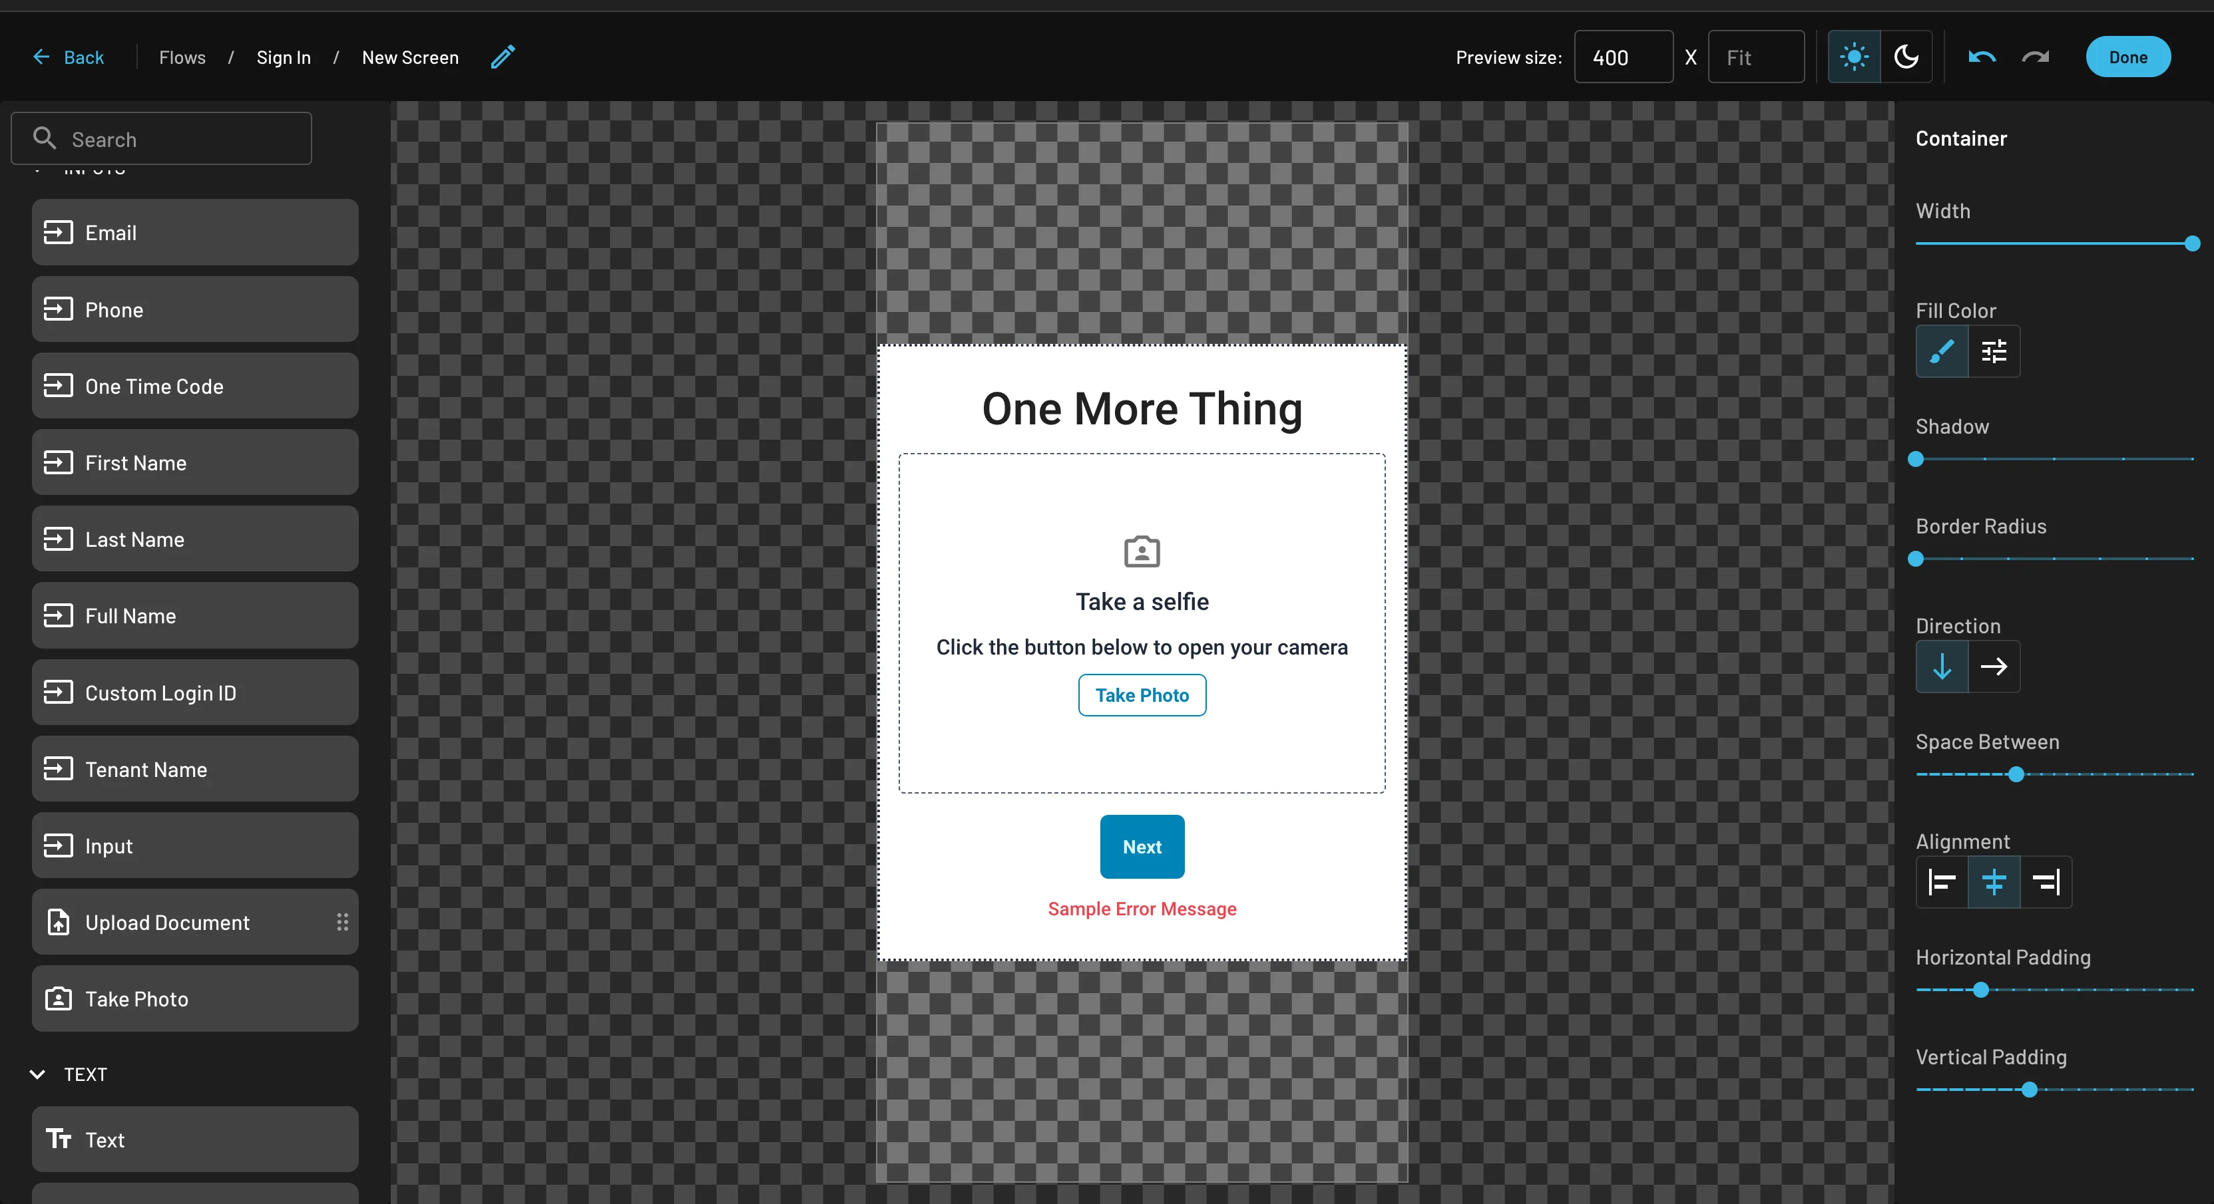Switch preview to dark mode
2214x1204 pixels.
pyautogui.click(x=1906, y=57)
